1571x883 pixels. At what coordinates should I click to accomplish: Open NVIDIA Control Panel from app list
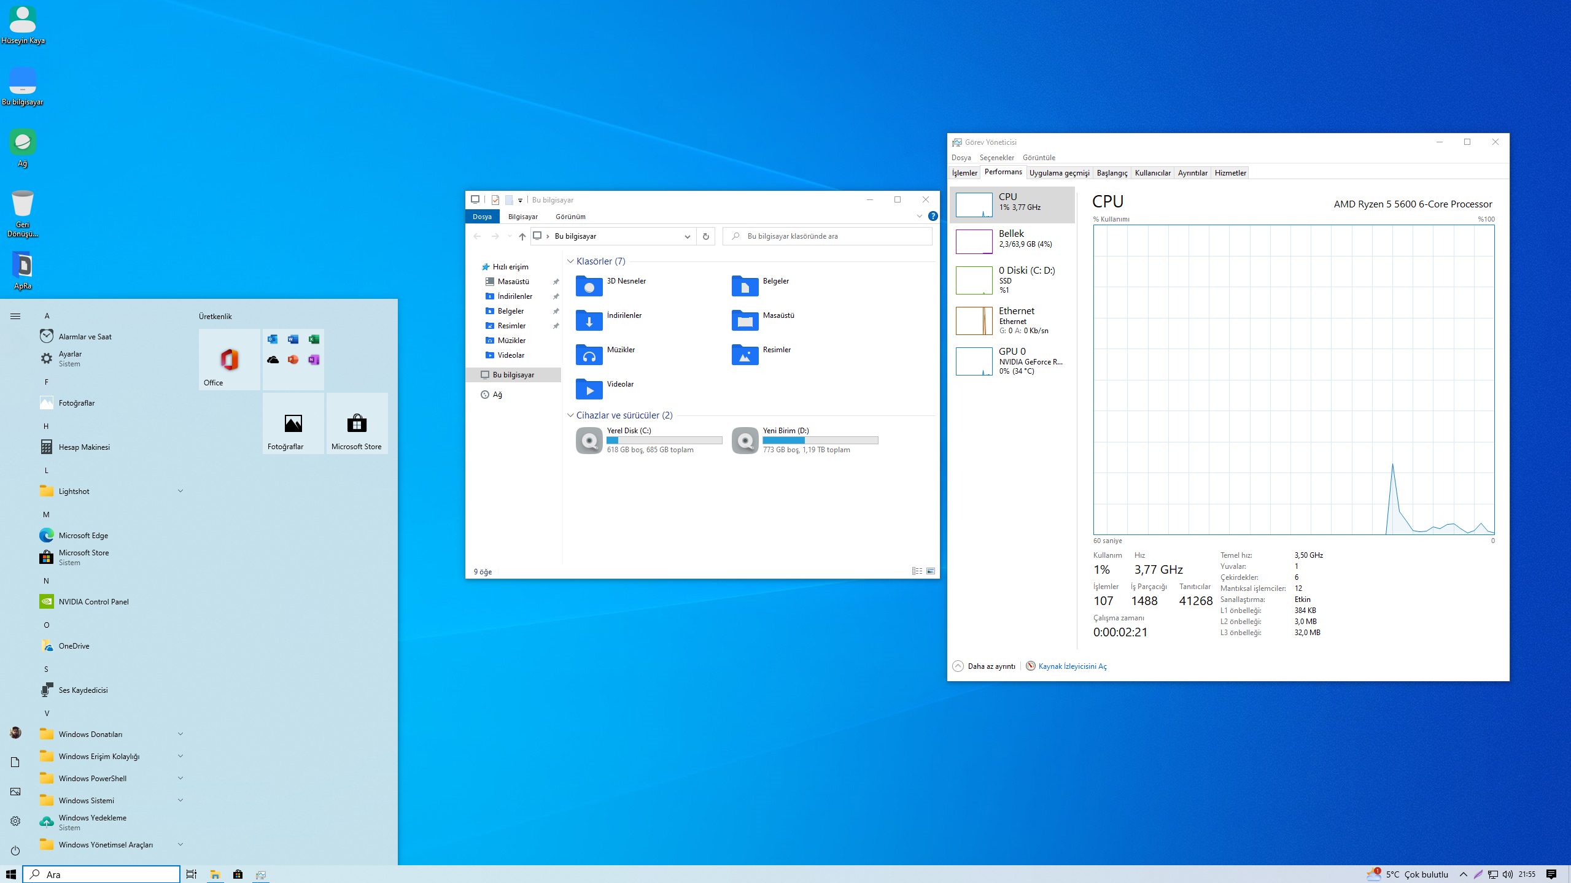[x=93, y=601]
